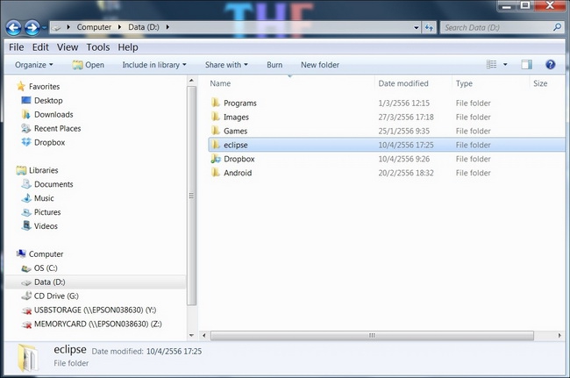The image size is (570, 378).
Task: Sort by the Type column header
Action: click(x=464, y=83)
